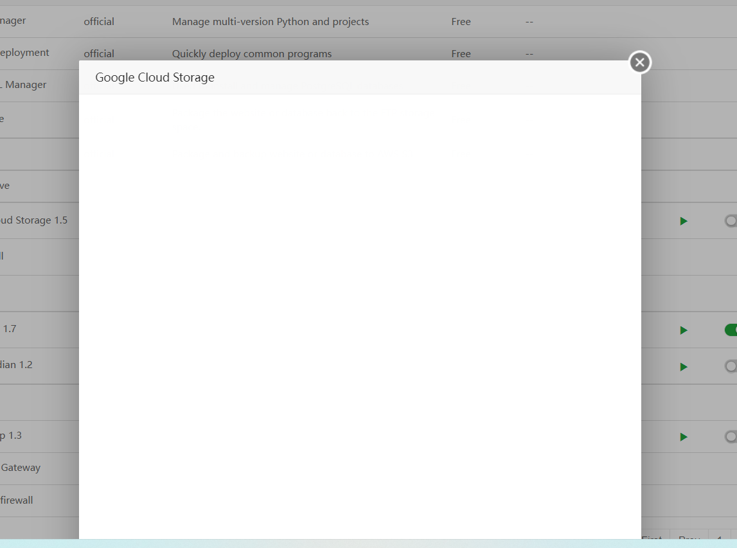The height and width of the screenshot is (548, 737).
Task: Click the '--' cell in the Python manager row
Action: (x=529, y=22)
